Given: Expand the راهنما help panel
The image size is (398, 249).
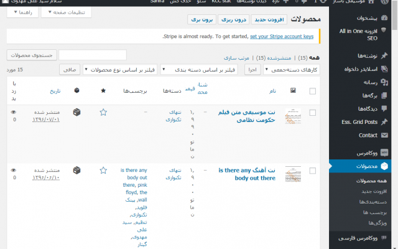Looking at the screenshot, I should point(22,12).
